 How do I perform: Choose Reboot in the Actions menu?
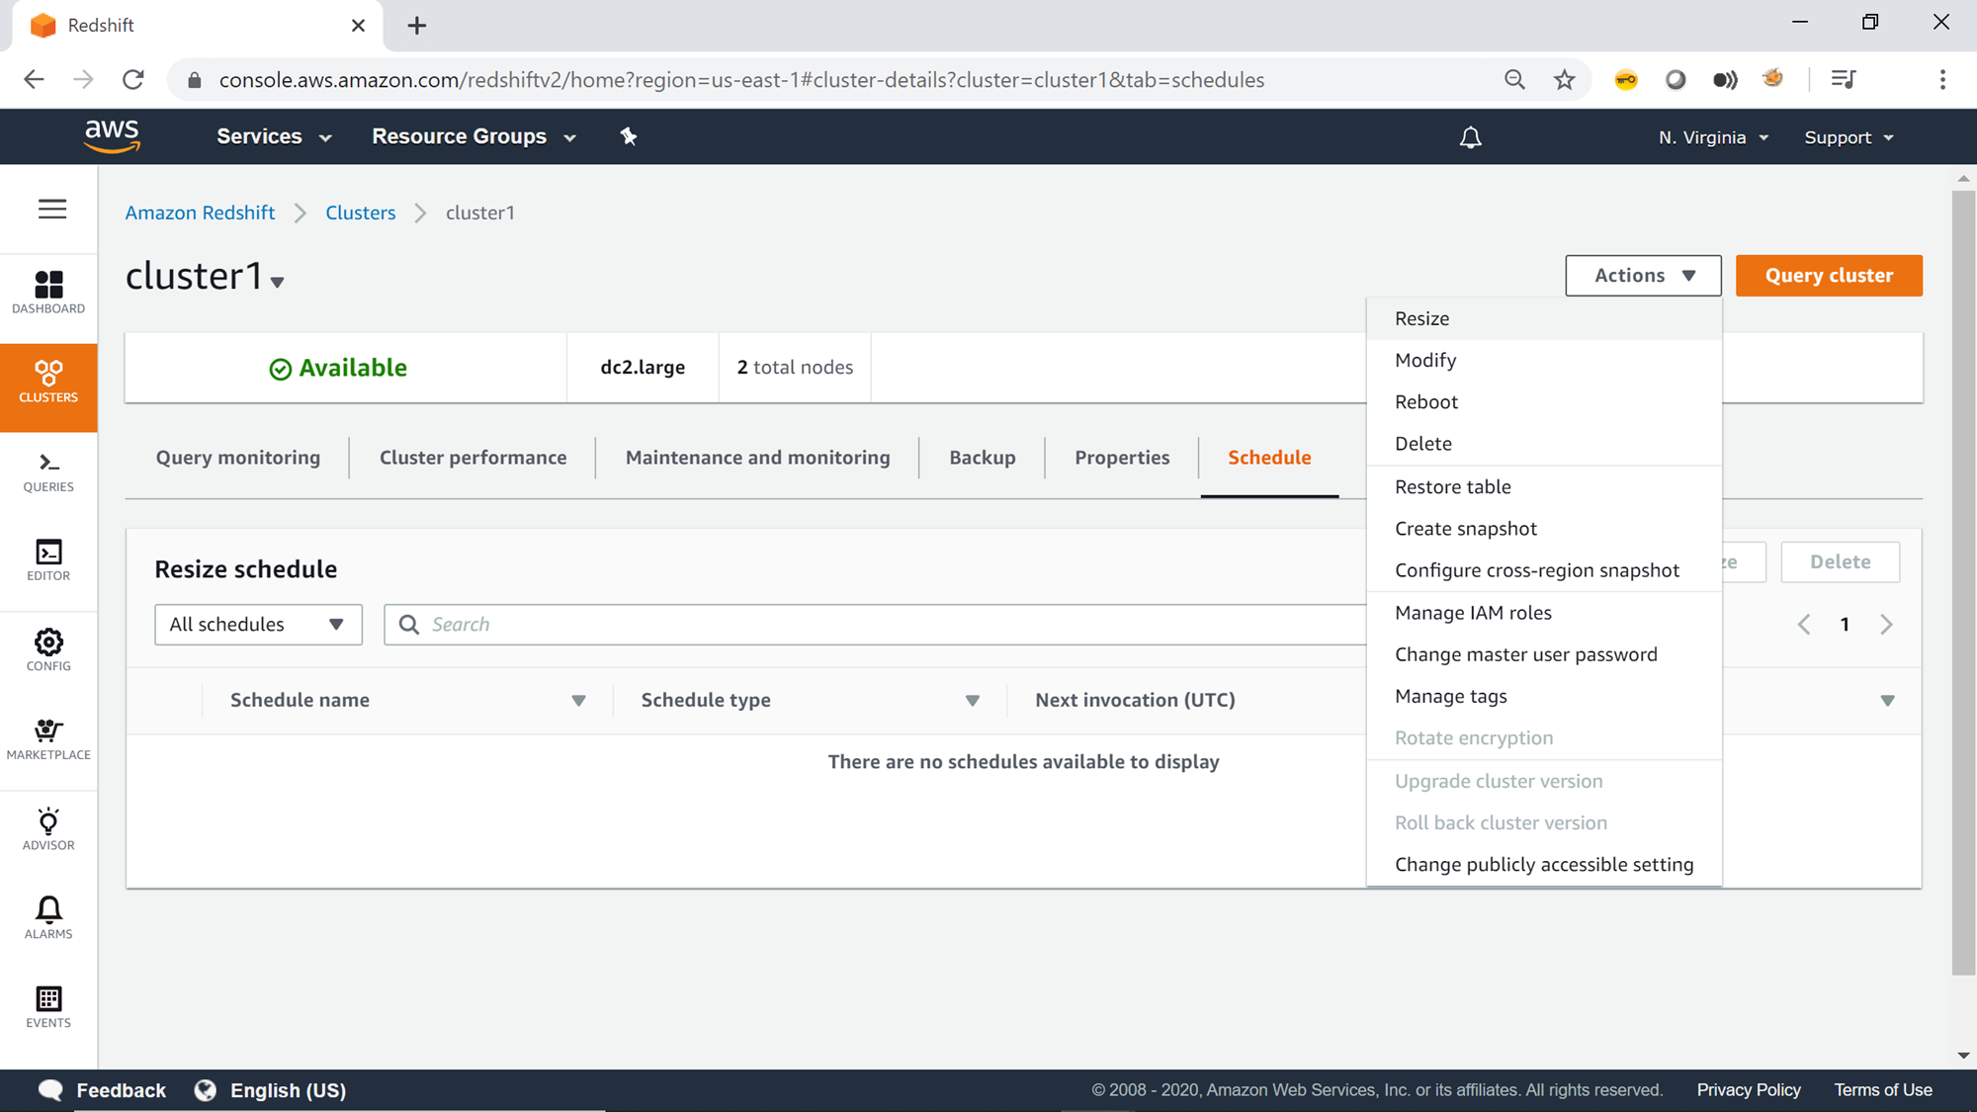click(1425, 401)
